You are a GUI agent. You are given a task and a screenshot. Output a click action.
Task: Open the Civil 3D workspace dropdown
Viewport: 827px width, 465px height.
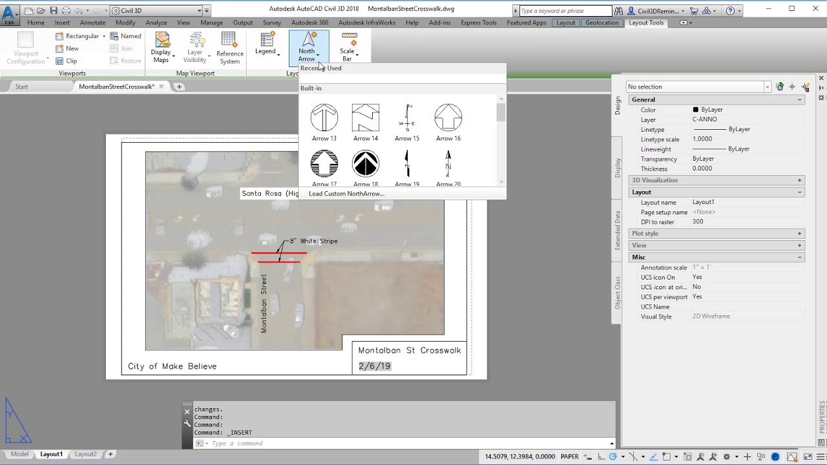pos(156,10)
